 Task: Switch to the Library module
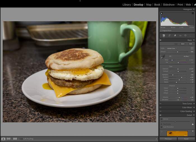pos(127,5)
